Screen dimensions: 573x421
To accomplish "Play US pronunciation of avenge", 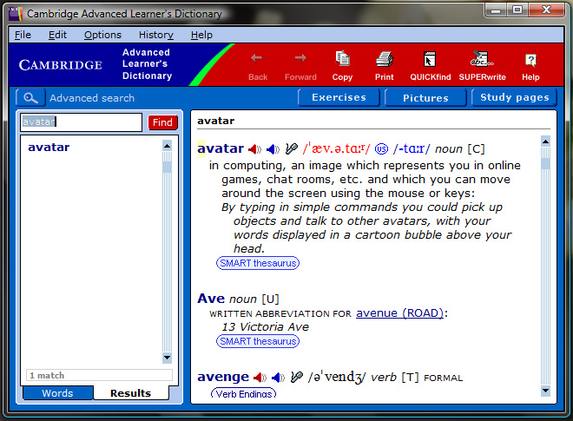I will [x=278, y=378].
